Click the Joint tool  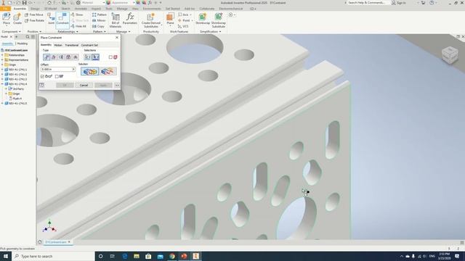point(51,19)
